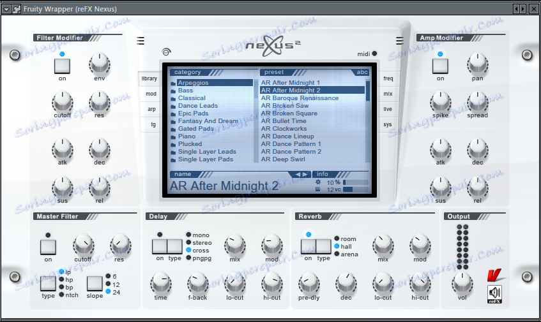Click the Master Filter res knob

click(x=119, y=244)
